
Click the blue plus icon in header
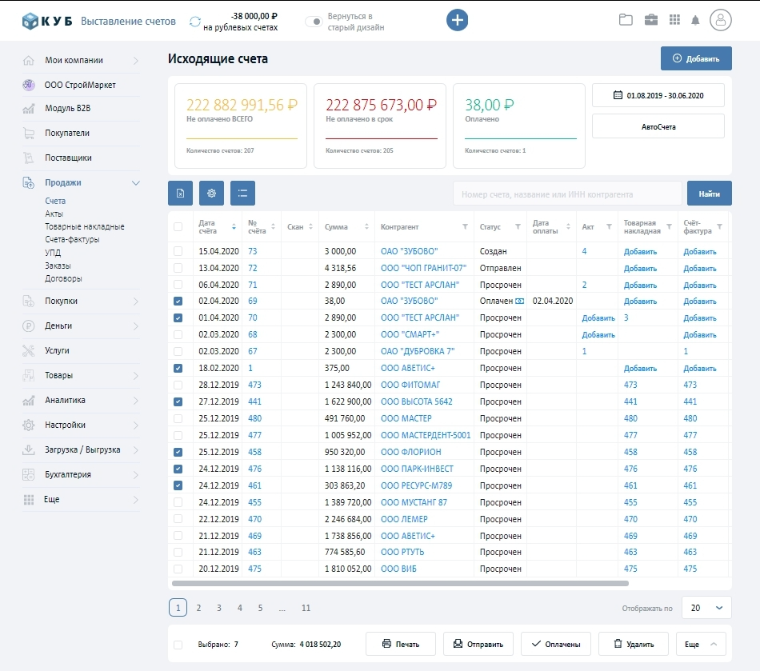pos(457,21)
